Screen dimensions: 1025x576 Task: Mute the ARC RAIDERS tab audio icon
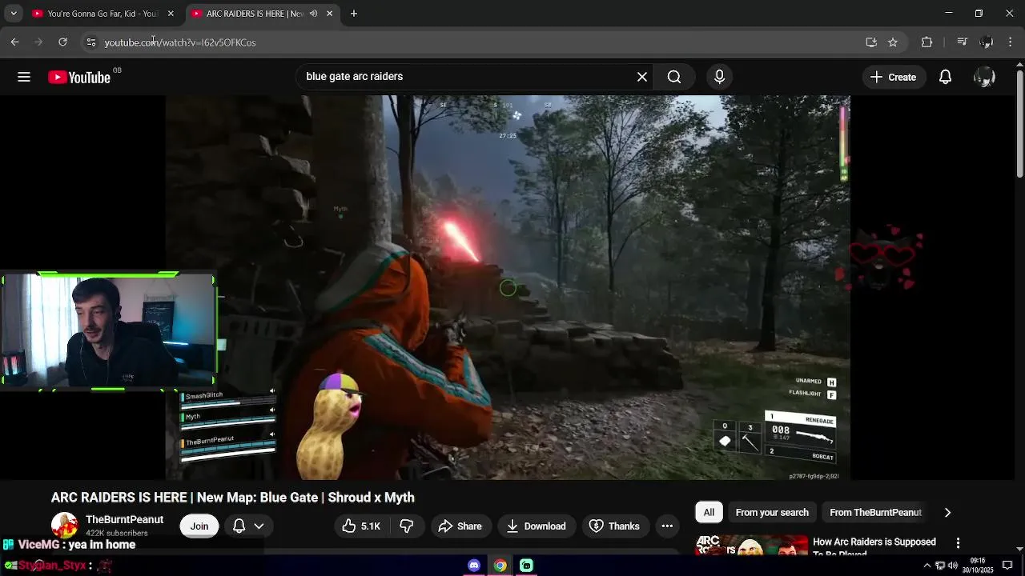(313, 14)
